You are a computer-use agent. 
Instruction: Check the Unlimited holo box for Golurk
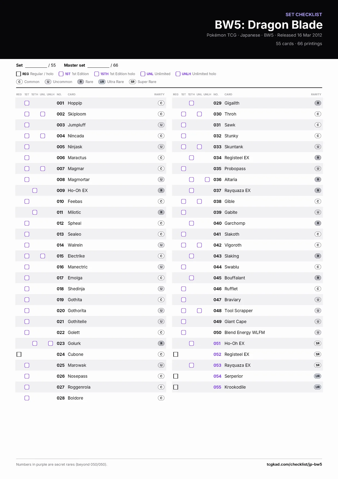pos(50,343)
